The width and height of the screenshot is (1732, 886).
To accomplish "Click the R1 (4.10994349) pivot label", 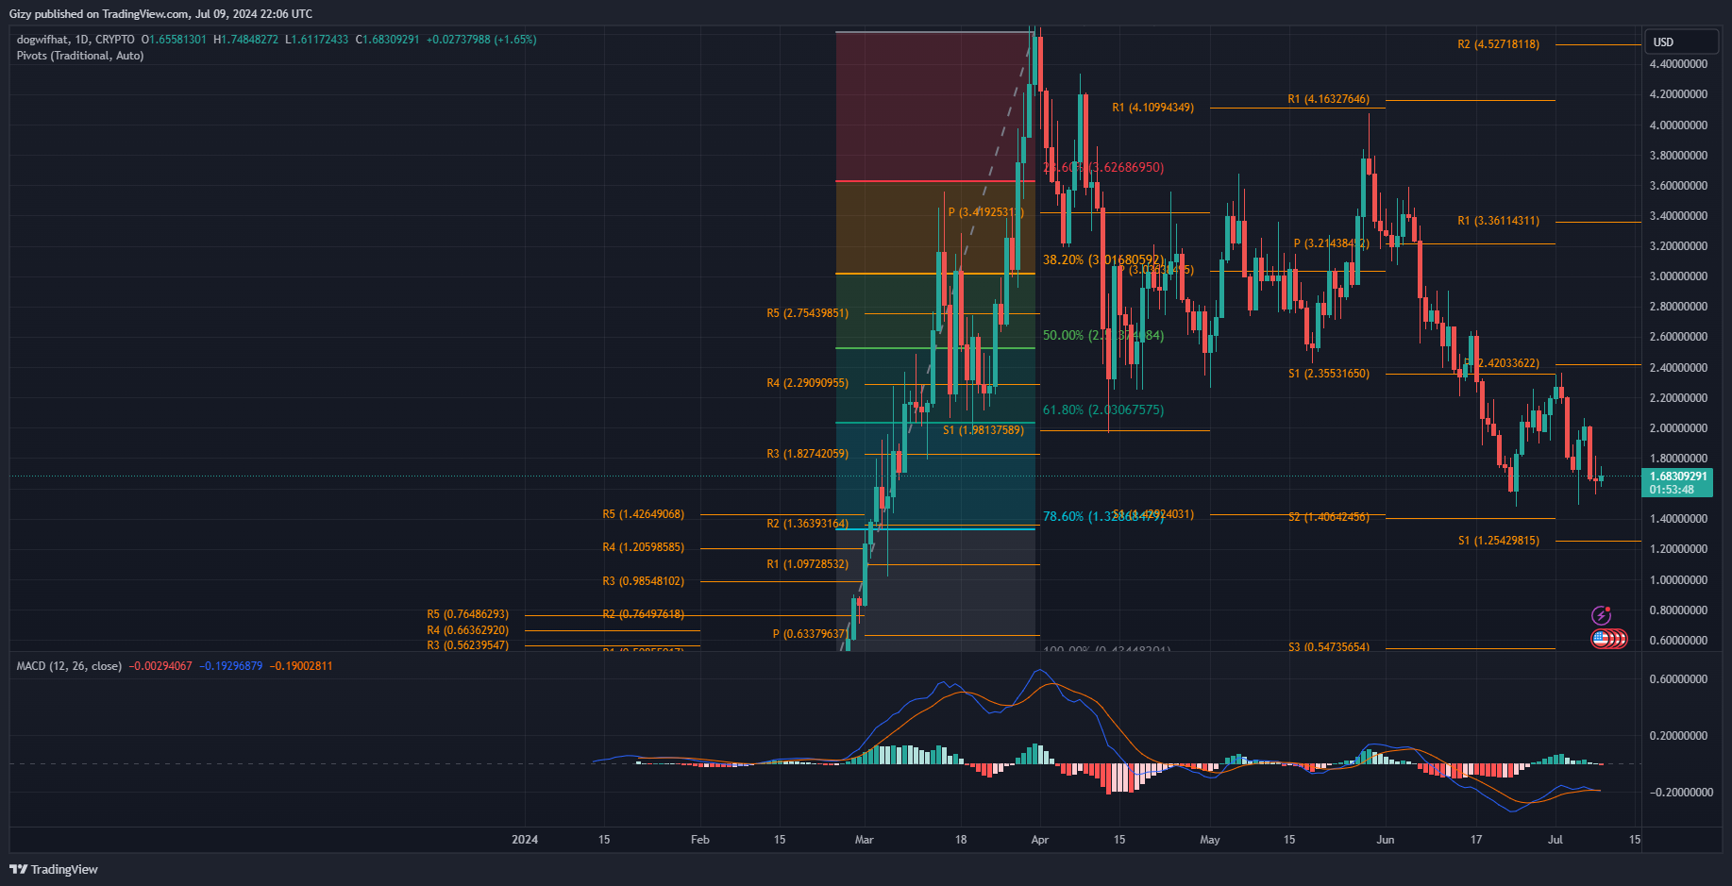I will point(1152,108).
